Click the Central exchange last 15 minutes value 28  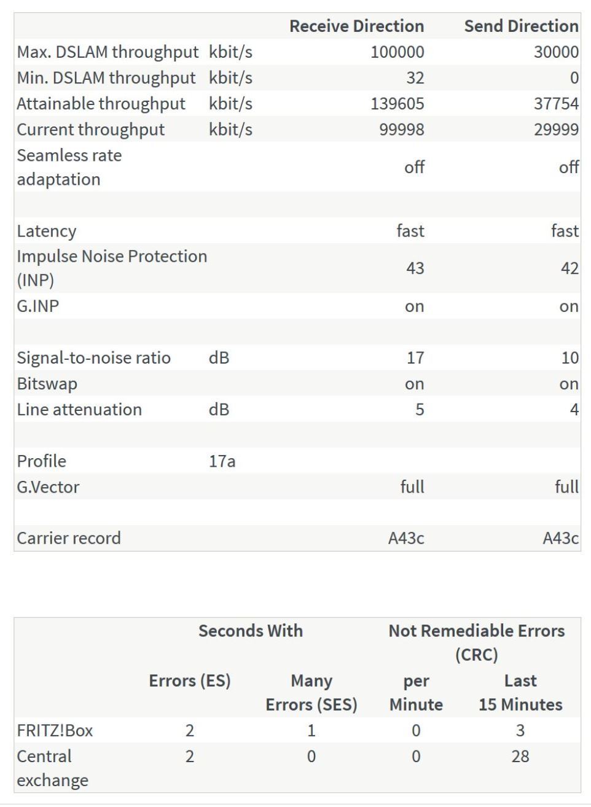pyautogui.click(x=520, y=757)
